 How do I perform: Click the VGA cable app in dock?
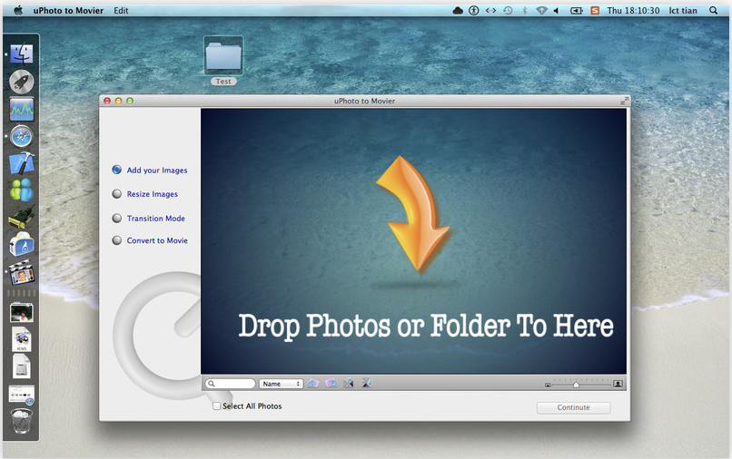tap(22, 217)
